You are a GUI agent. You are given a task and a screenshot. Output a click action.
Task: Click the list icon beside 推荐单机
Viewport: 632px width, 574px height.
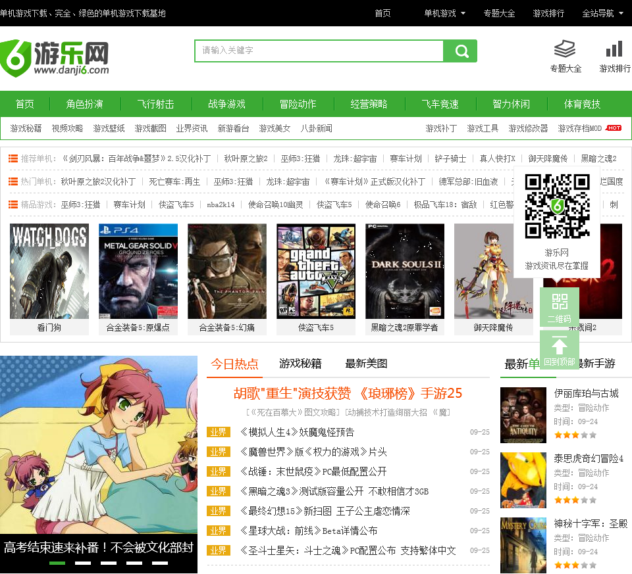tap(13, 158)
